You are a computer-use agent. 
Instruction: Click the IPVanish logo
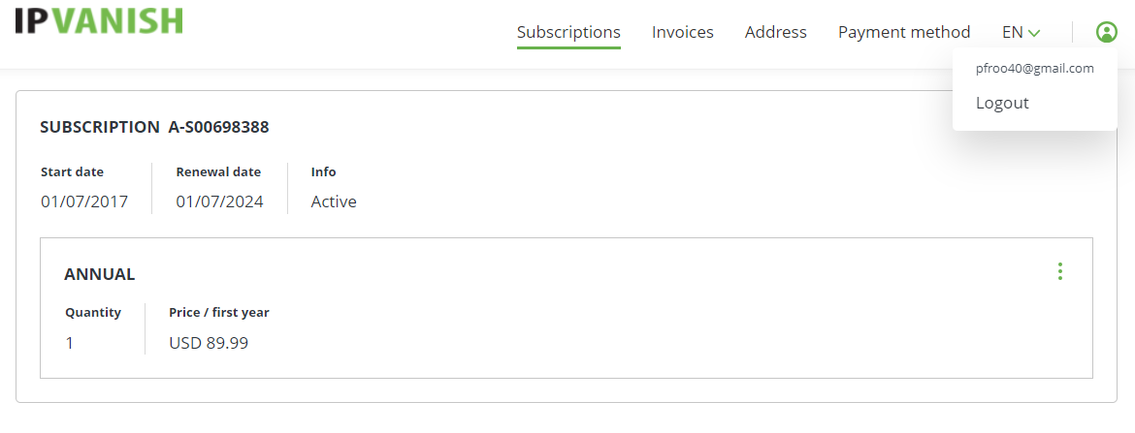(98, 20)
